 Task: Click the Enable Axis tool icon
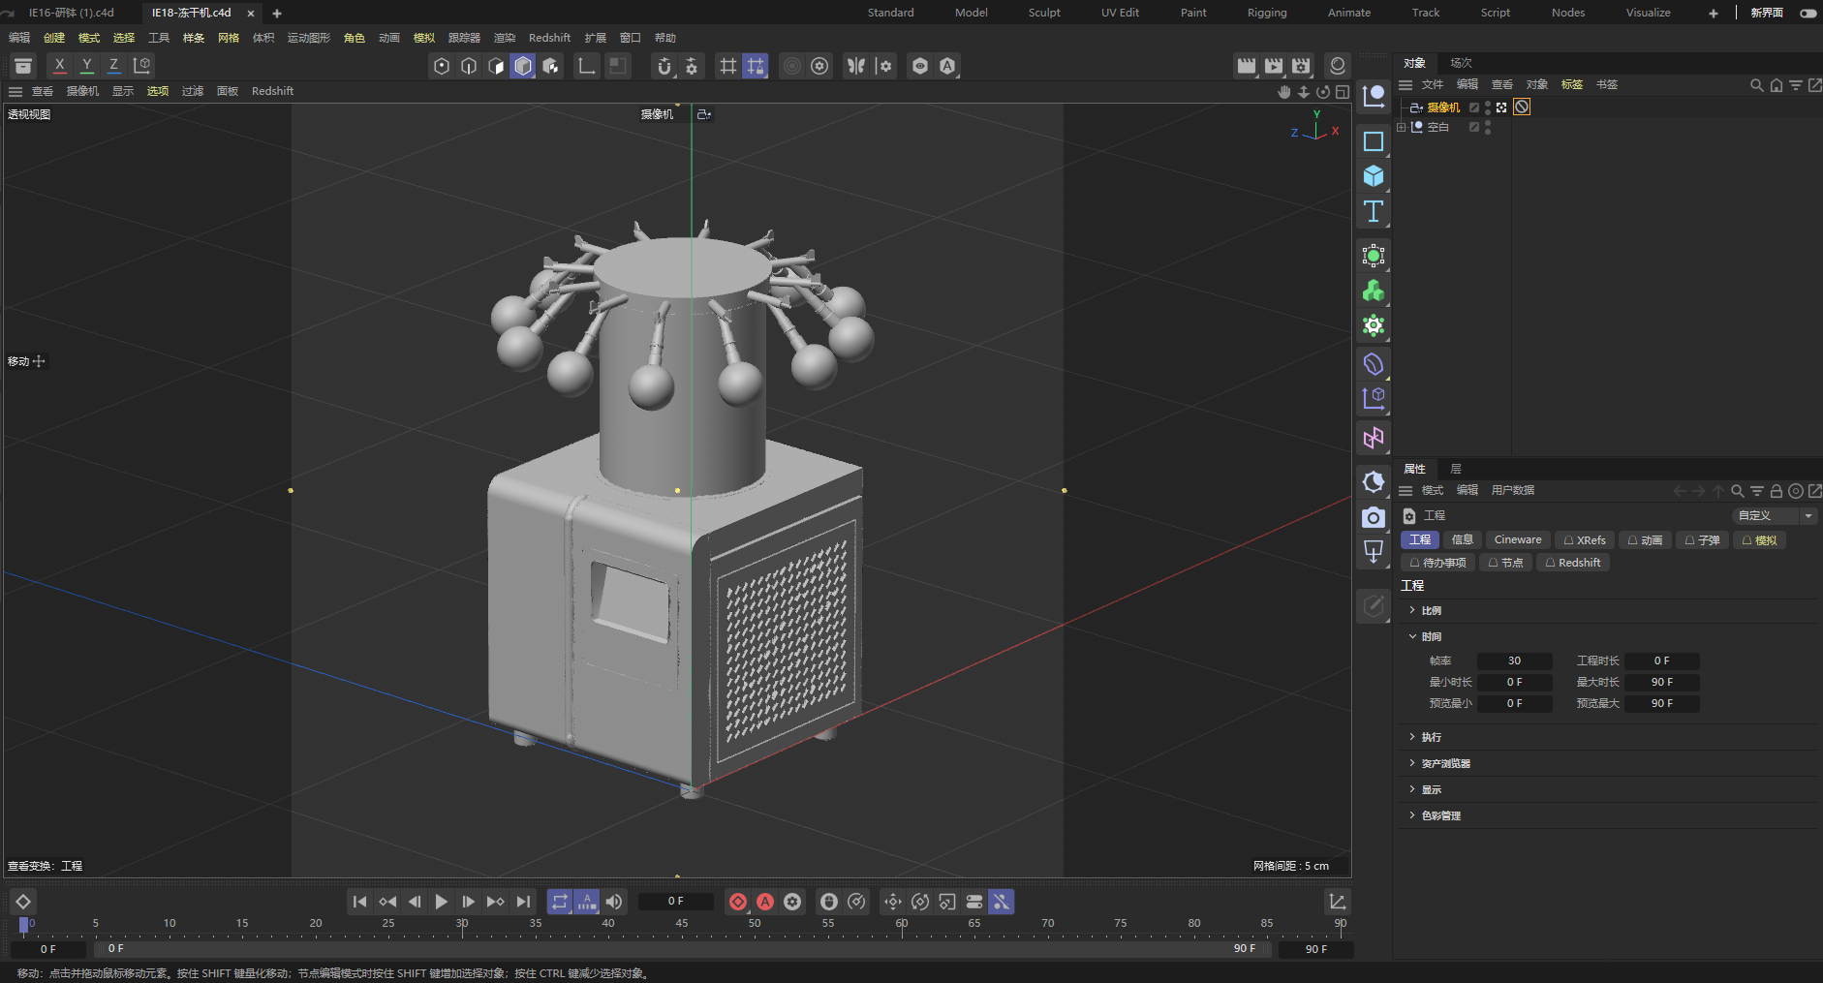click(587, 66)
